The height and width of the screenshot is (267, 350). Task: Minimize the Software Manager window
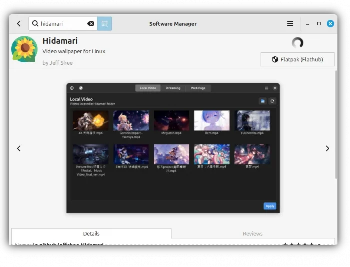pos(307,24)
